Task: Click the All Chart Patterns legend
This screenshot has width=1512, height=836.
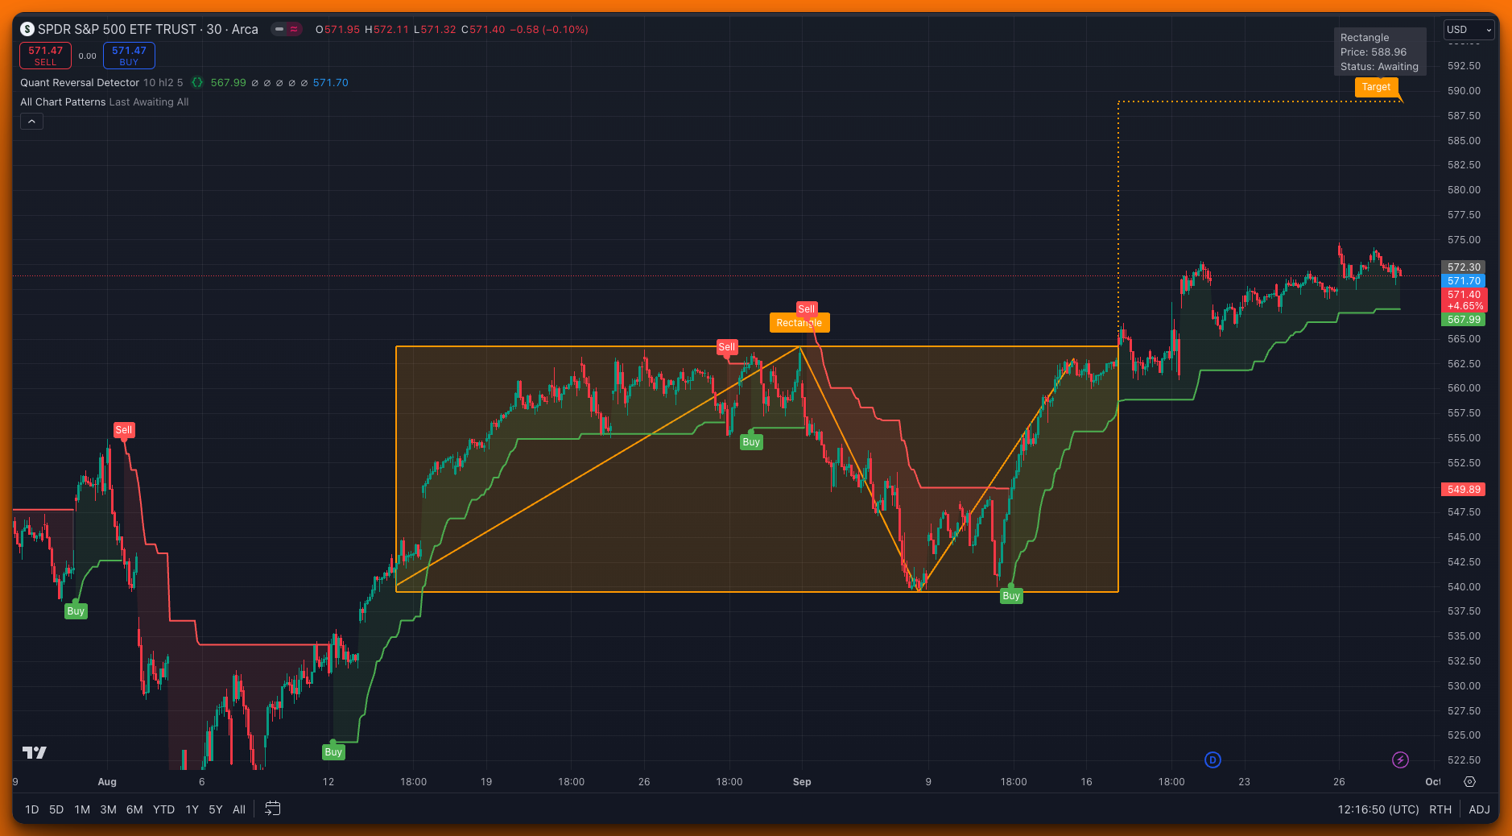Action: 63,101
